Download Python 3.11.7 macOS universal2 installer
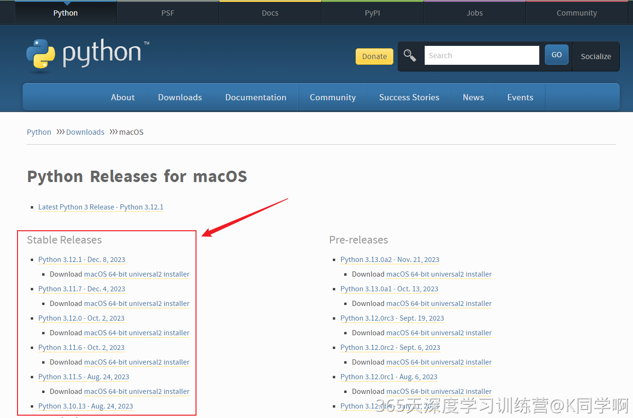Image resolution: width=633 pixels, height=418 pixels. (137, 304)
